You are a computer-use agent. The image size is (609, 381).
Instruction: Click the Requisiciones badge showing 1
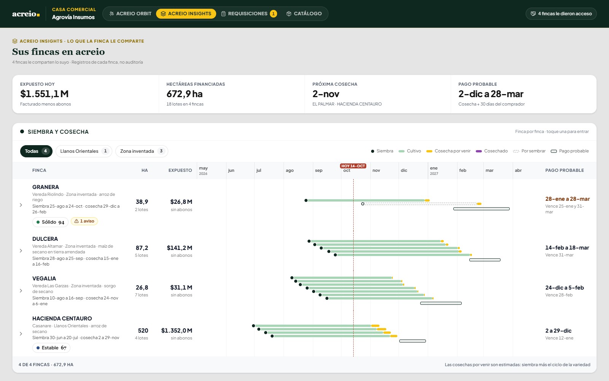(x=273, y=14)
